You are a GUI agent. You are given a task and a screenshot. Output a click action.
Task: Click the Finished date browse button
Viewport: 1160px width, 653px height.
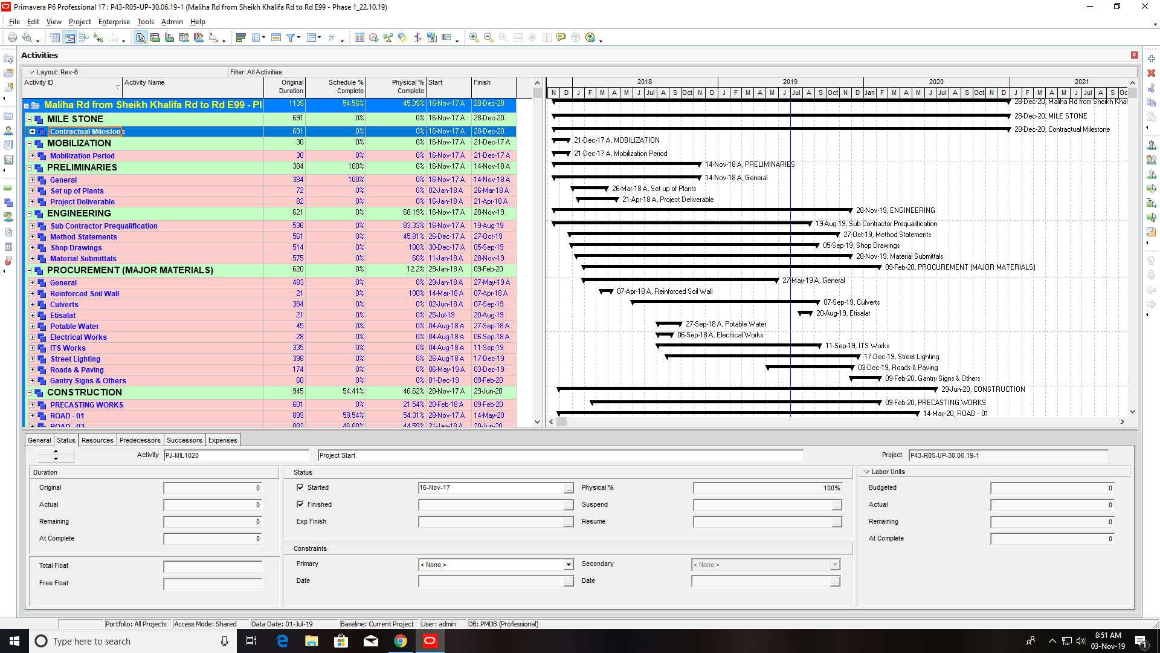(x=569, y=505)
